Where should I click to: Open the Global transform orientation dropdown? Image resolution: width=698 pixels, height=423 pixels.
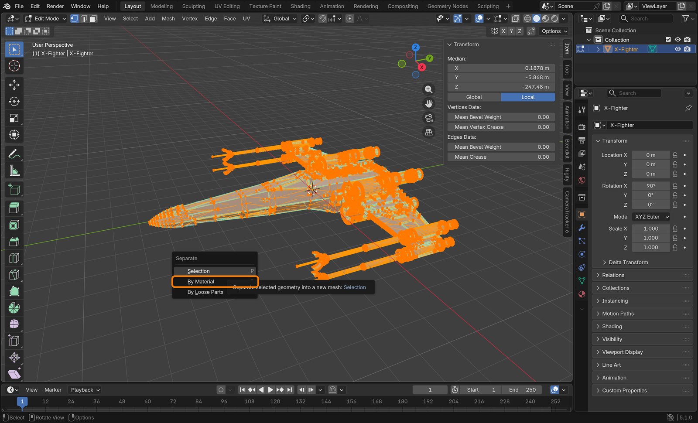(x=280, y=19)
